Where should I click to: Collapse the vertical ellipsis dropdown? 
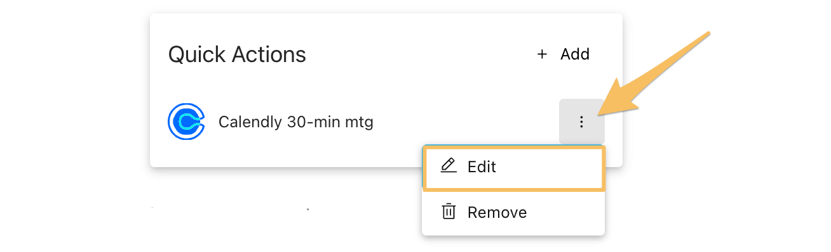click(x=581, y=122)
